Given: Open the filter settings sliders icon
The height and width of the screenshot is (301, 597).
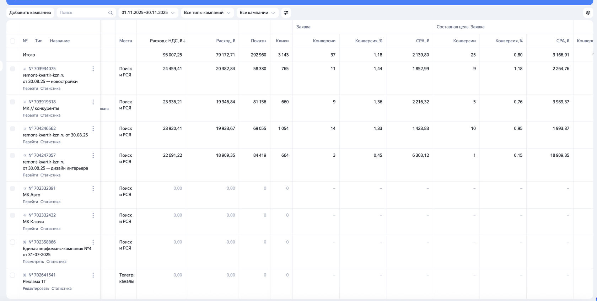Looking at the screenshot, I should [286, 13].
